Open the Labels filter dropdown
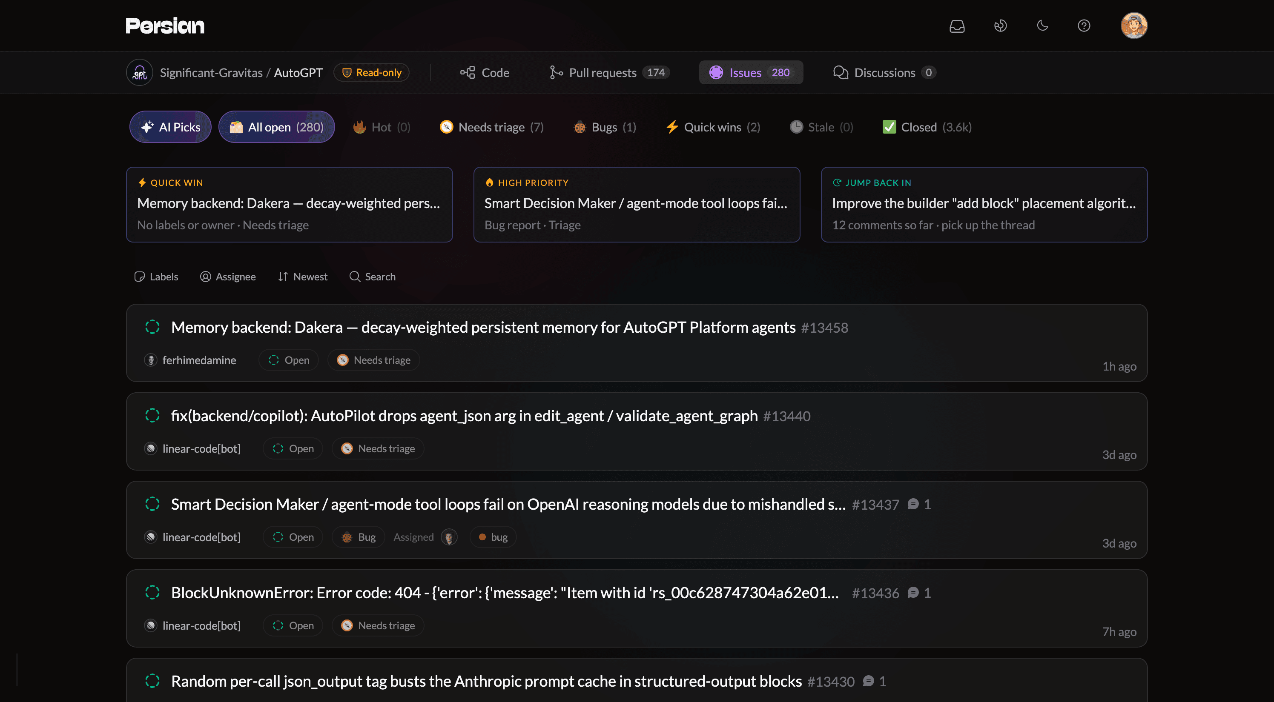This screenshot has height=702, width=1274. pos(156,277)
